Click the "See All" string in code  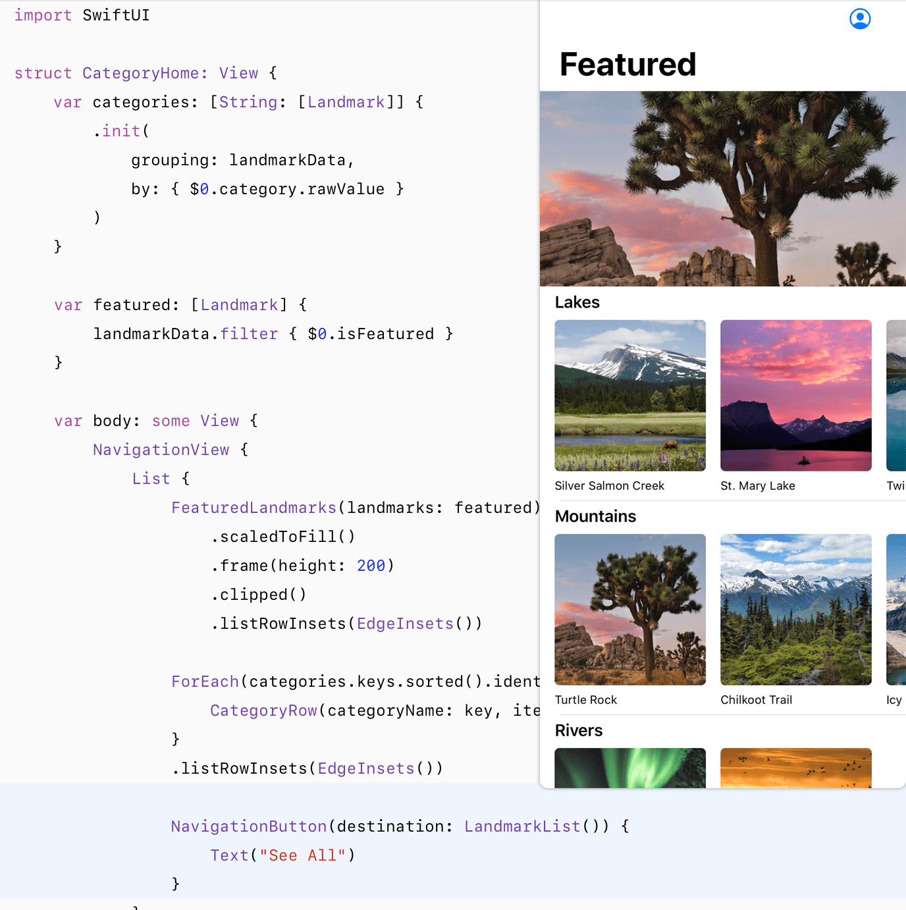(302, 855)
